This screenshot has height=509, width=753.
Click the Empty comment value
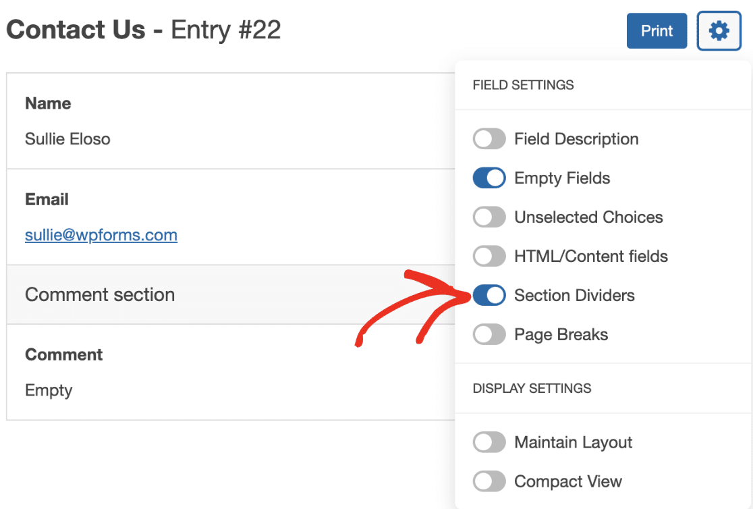pyautogui.click(x=49, y=390)
